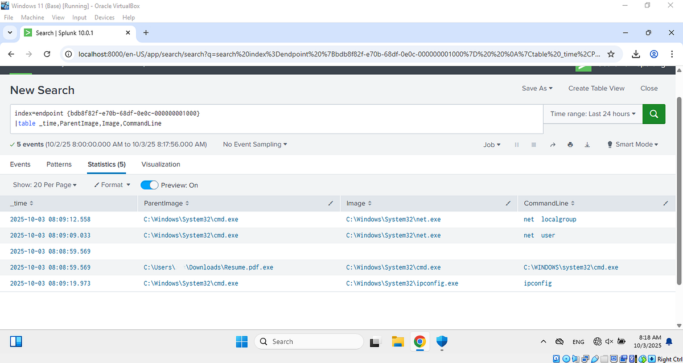Switch to Patterns tab
The image size is (683, 363).
[x=59, y=164]
